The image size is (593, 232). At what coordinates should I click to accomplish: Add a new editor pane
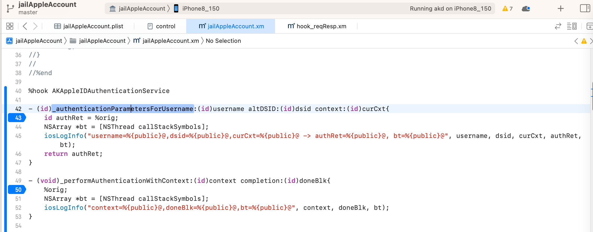point(590,26)
